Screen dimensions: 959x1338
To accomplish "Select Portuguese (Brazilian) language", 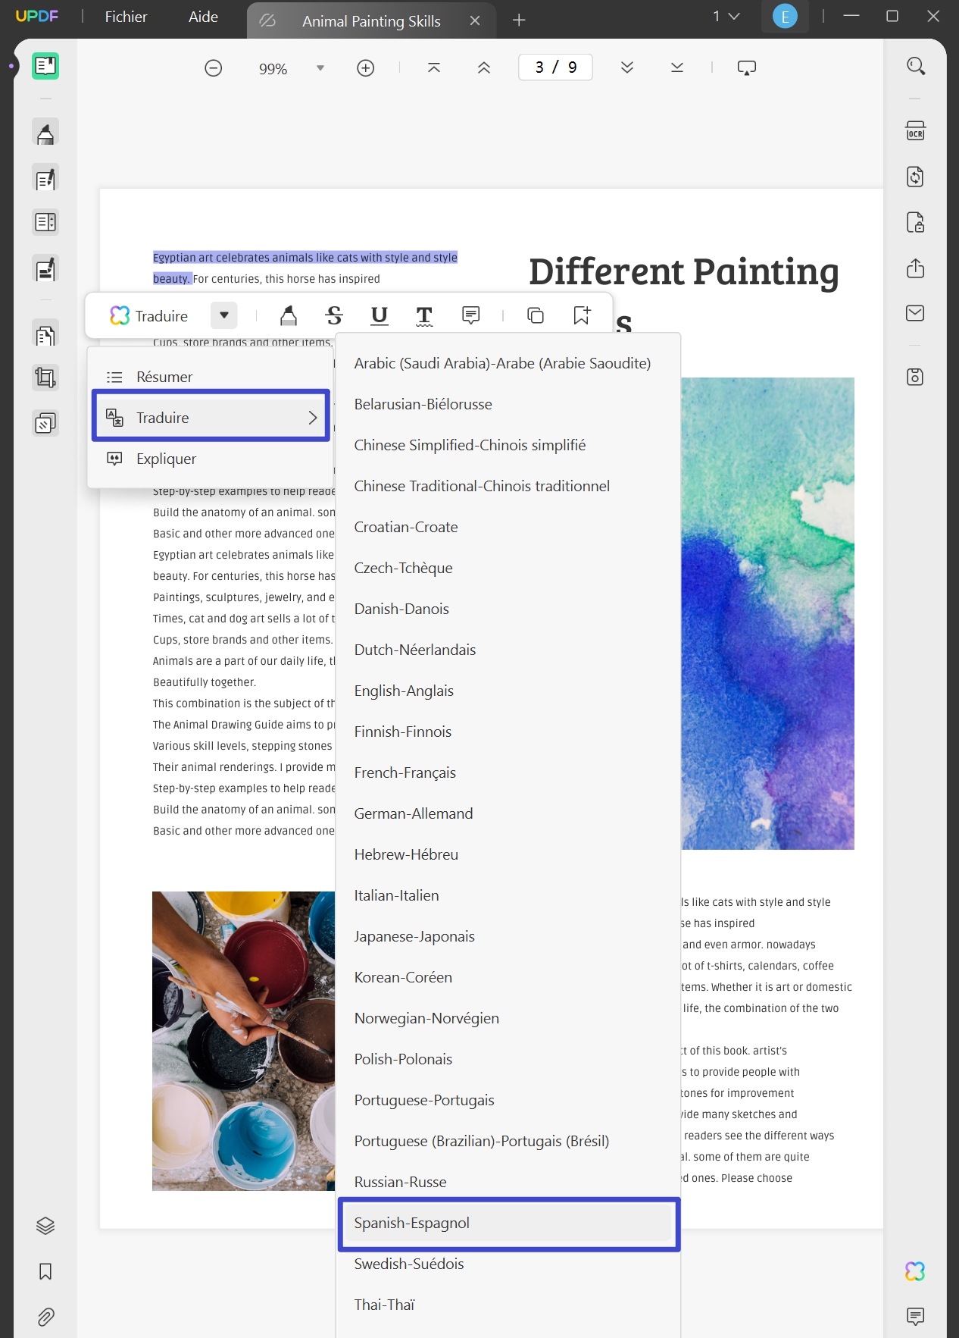I will pyautogui.click(x=508, y=1141).
